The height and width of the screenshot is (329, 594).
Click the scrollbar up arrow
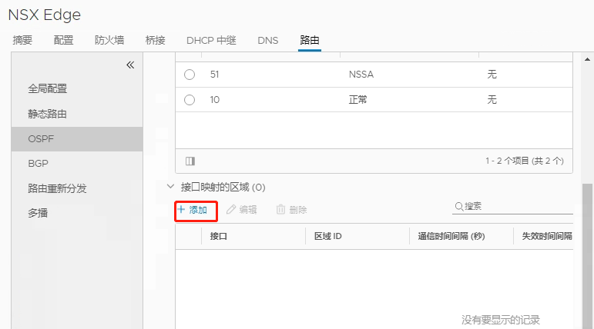[x=587, y=59]
